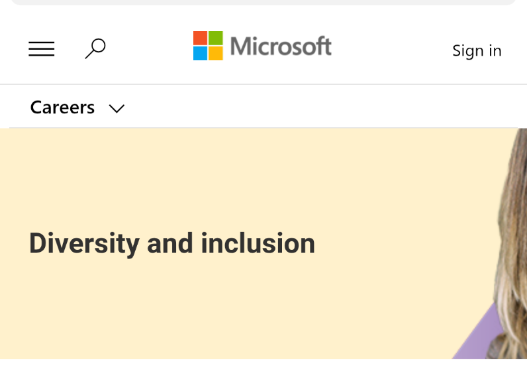Click blank header space between logo and Sign in
The height and width of the screenshot is (385, 527).
pos(391,49)
